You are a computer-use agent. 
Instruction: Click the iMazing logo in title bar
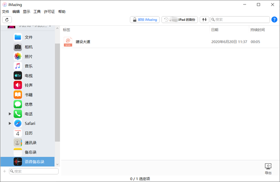pyautogui.click(x=5, y=5)
